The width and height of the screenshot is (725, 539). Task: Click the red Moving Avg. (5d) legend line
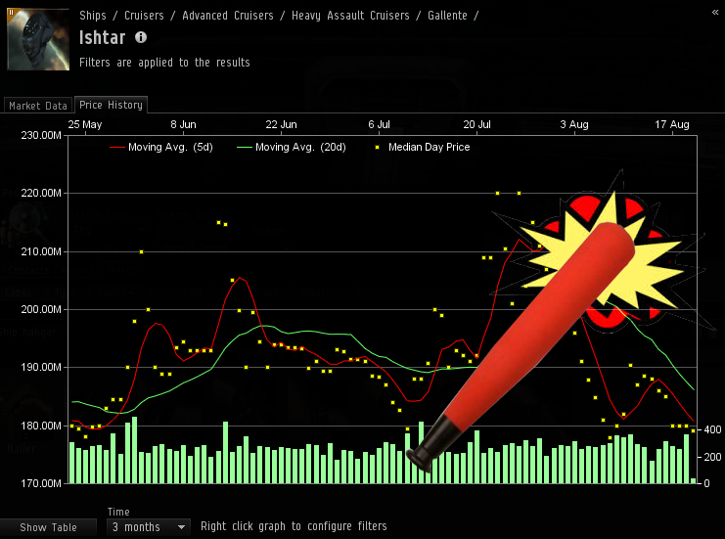tap(118, 148)
